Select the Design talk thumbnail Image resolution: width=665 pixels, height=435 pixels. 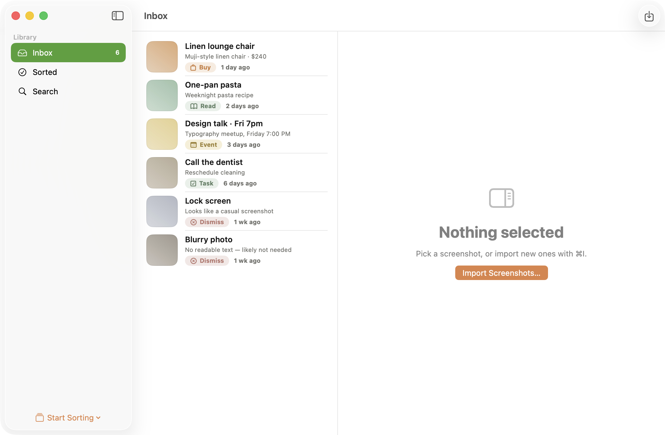[x=162, y=134]
